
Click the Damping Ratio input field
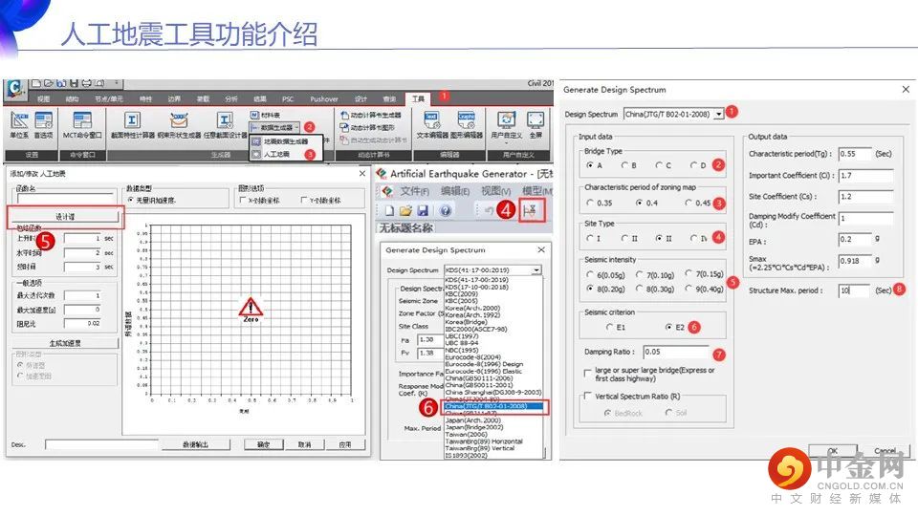click(676, 352)
